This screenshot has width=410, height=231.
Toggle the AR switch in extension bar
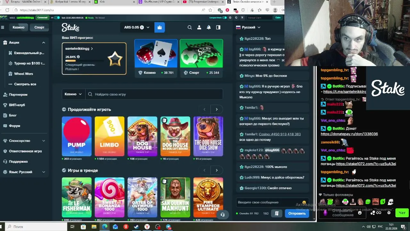(57, 18)
